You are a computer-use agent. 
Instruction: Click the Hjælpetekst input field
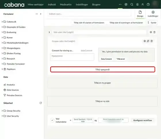(72, 57)
